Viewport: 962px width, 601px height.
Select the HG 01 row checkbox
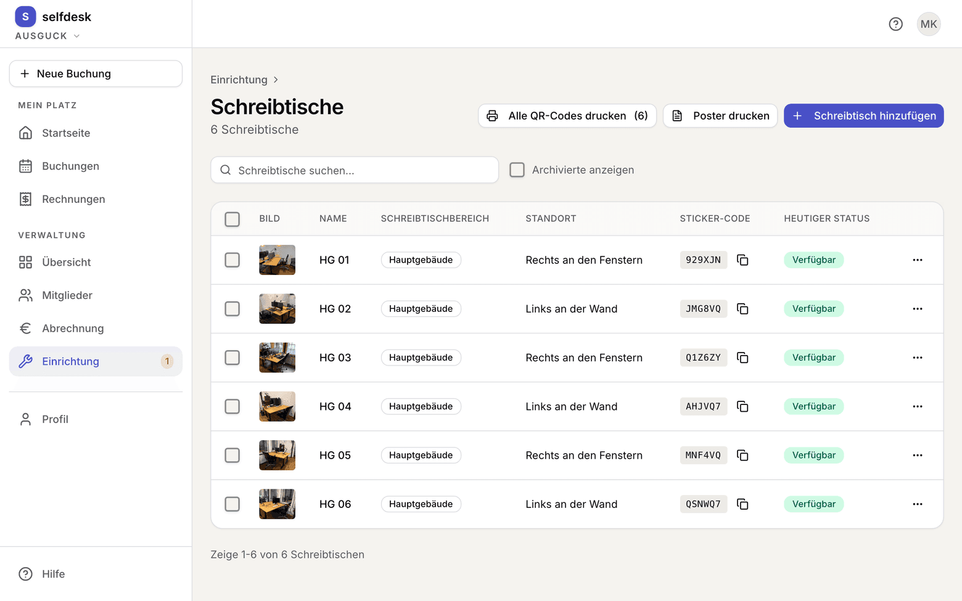point(232,260)
